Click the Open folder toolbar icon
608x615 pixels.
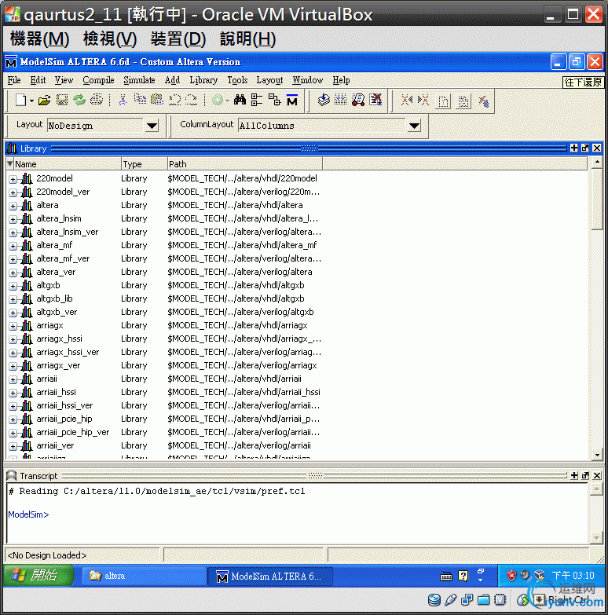click(x=44, y=101)
